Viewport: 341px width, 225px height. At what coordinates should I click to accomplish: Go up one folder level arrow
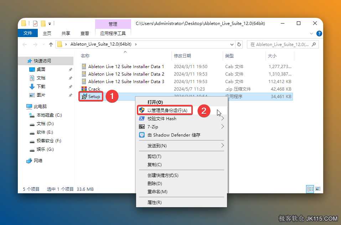[51, 44]
